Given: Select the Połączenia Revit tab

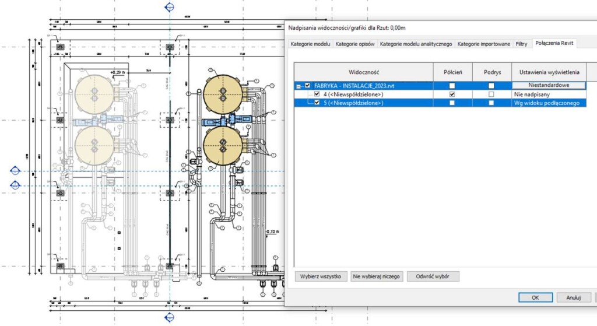Looking at the screenshot, I should [x=554, y=43].
